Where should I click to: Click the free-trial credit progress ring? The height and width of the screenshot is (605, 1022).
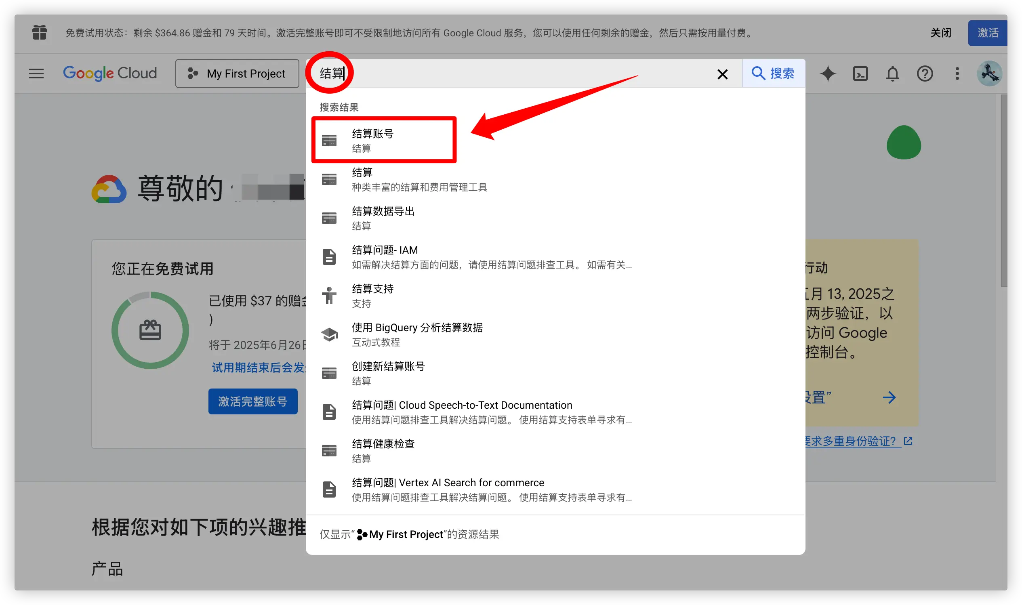point(150,330)
